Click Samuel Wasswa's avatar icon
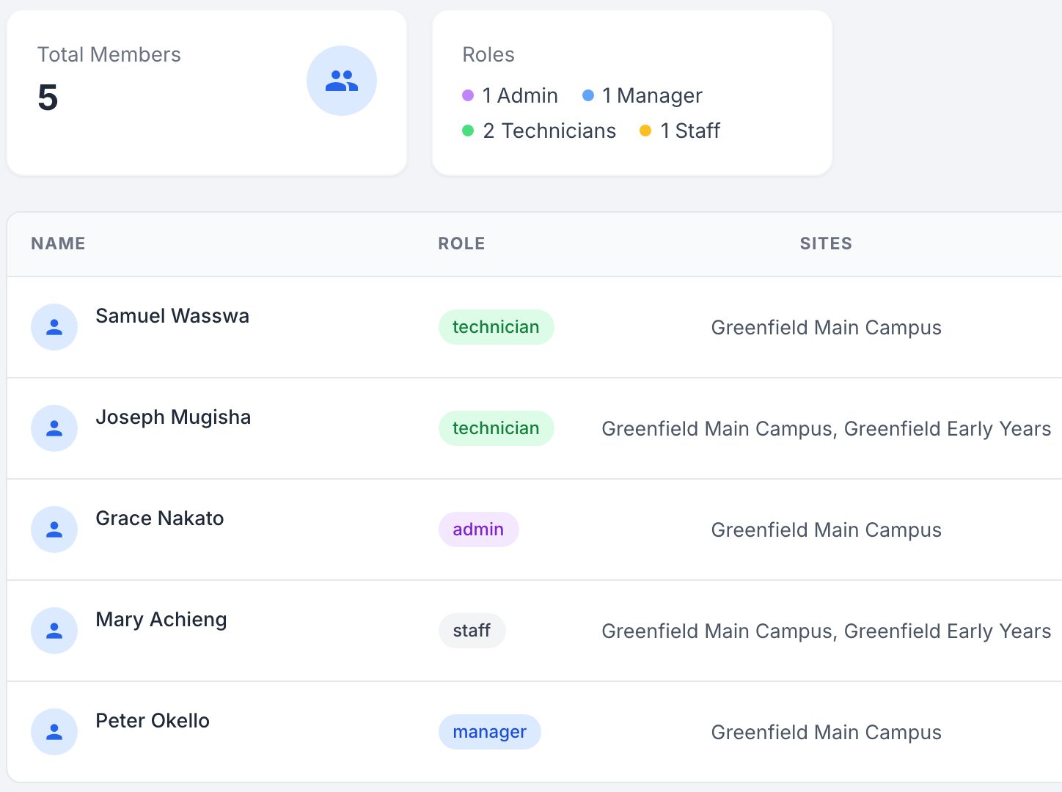 (x=54, y=327)
